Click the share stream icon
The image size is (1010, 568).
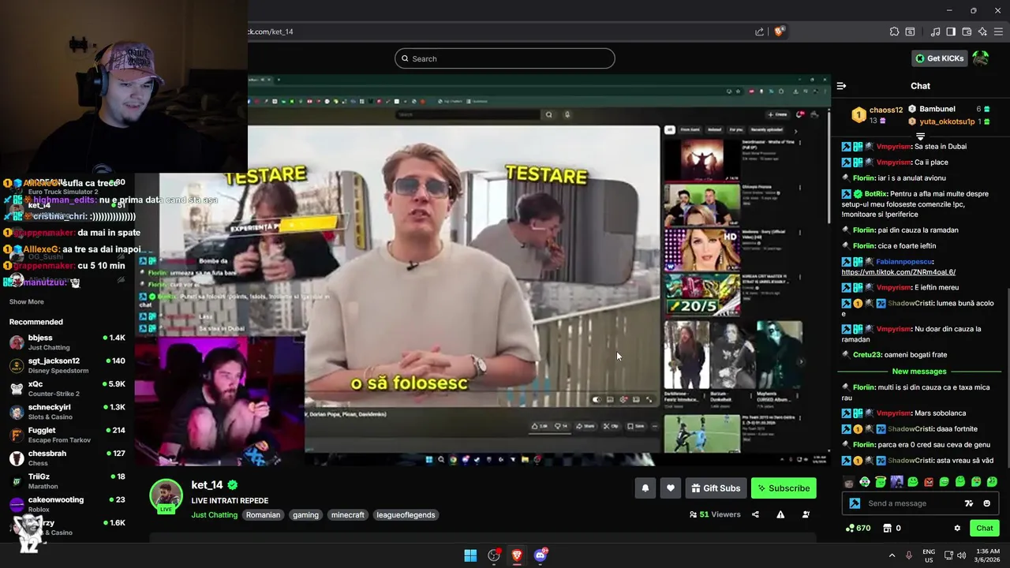755,514
